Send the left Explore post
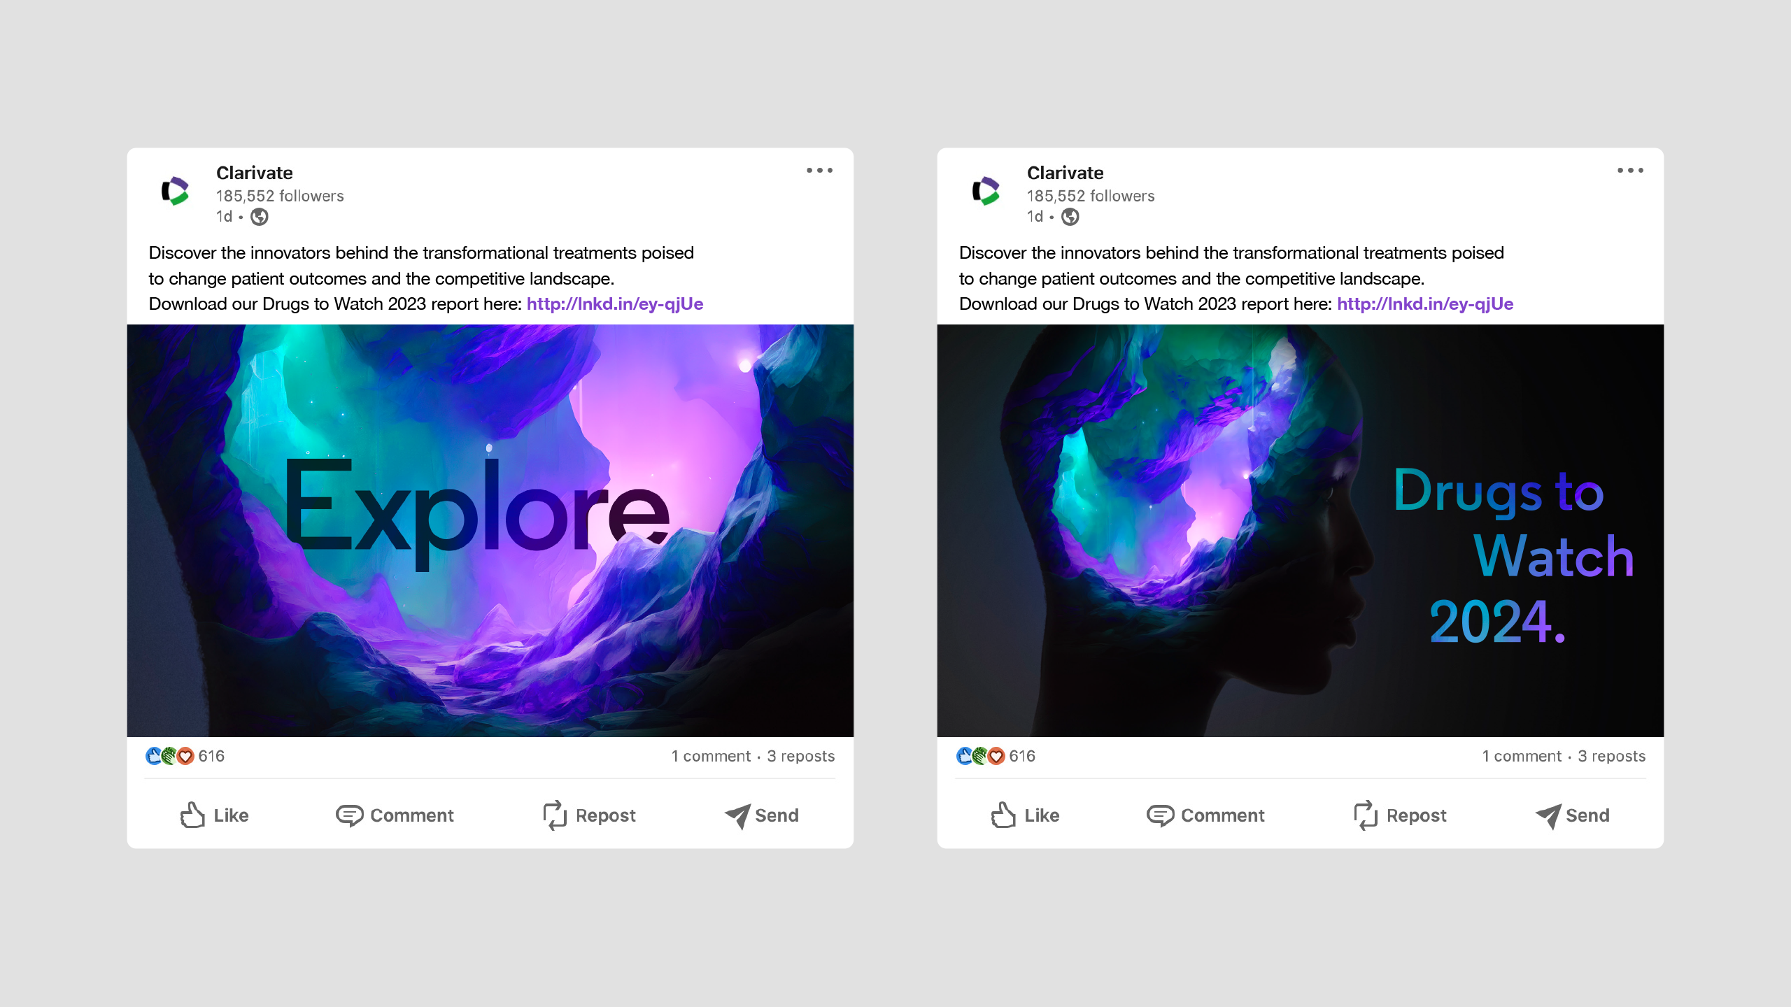1791x1007 pixels. point(761,815)
